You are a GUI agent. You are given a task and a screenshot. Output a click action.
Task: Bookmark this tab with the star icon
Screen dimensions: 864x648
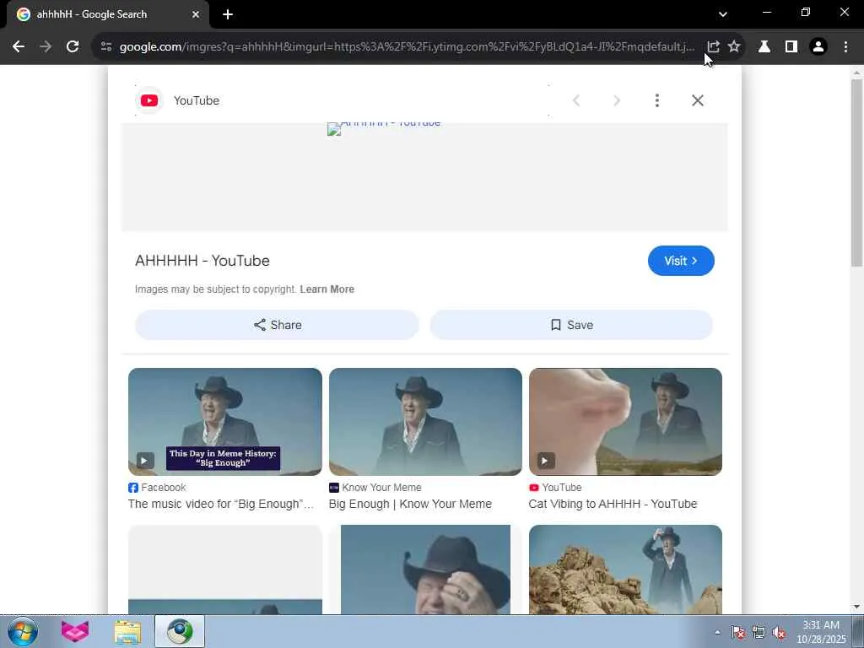(x=734, y=46)
